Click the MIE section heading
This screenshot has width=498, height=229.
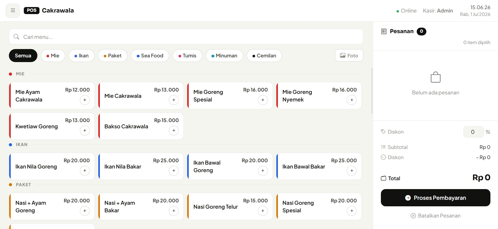coord(20,74)
